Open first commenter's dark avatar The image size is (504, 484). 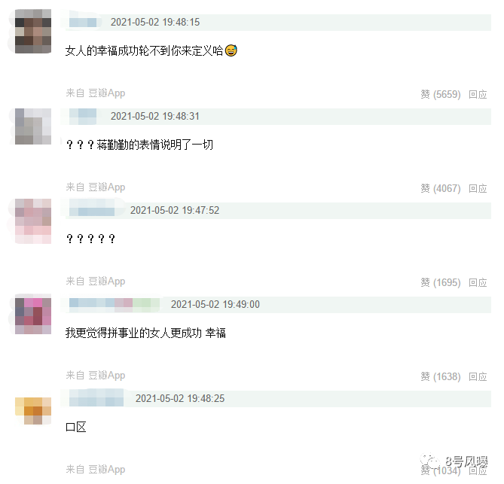coord(33,31)
